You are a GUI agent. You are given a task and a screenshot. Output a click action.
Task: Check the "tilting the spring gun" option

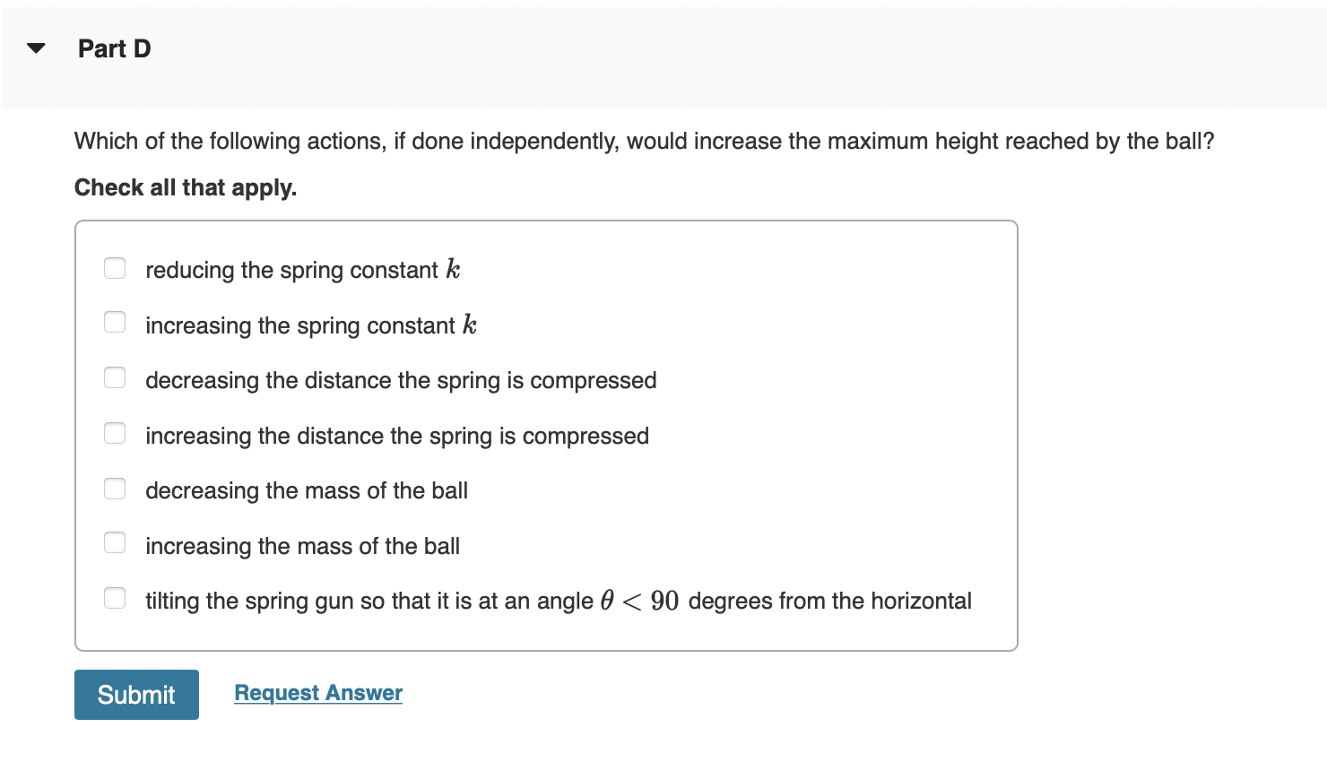tap(115, 598)
